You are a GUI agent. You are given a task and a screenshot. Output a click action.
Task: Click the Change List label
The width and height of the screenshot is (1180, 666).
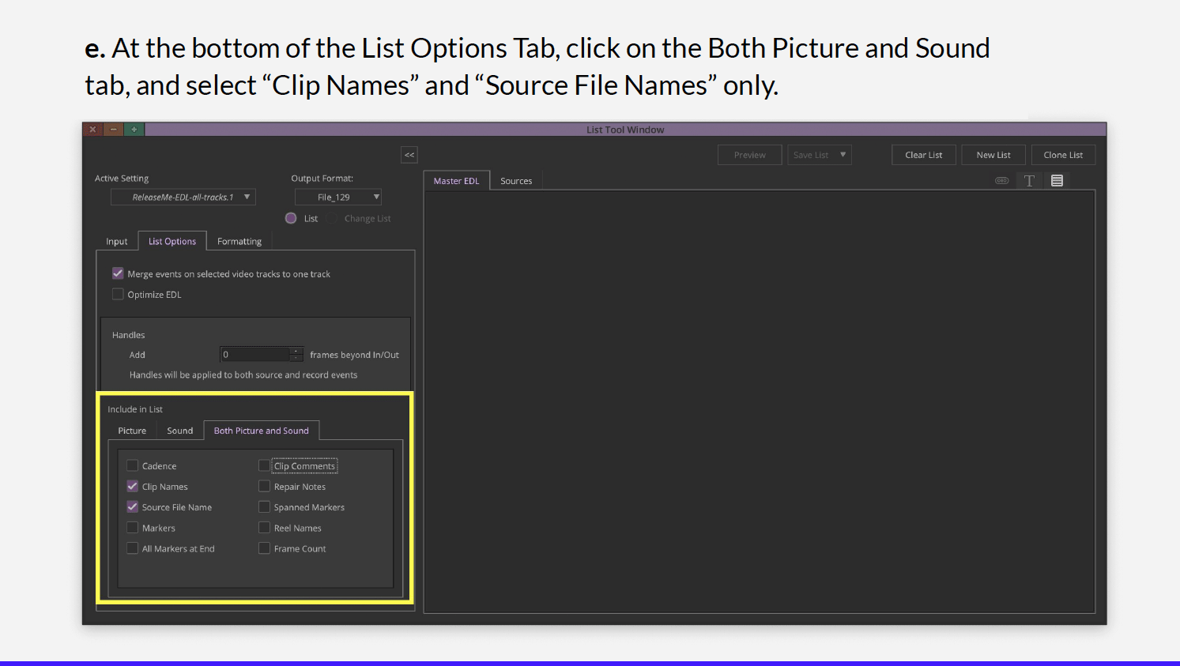(368, 219)
